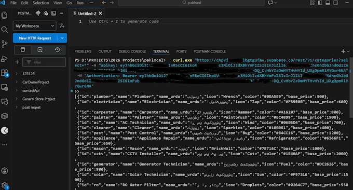Open the Accounts menu icon
The image size is (353, 190).
5,171
